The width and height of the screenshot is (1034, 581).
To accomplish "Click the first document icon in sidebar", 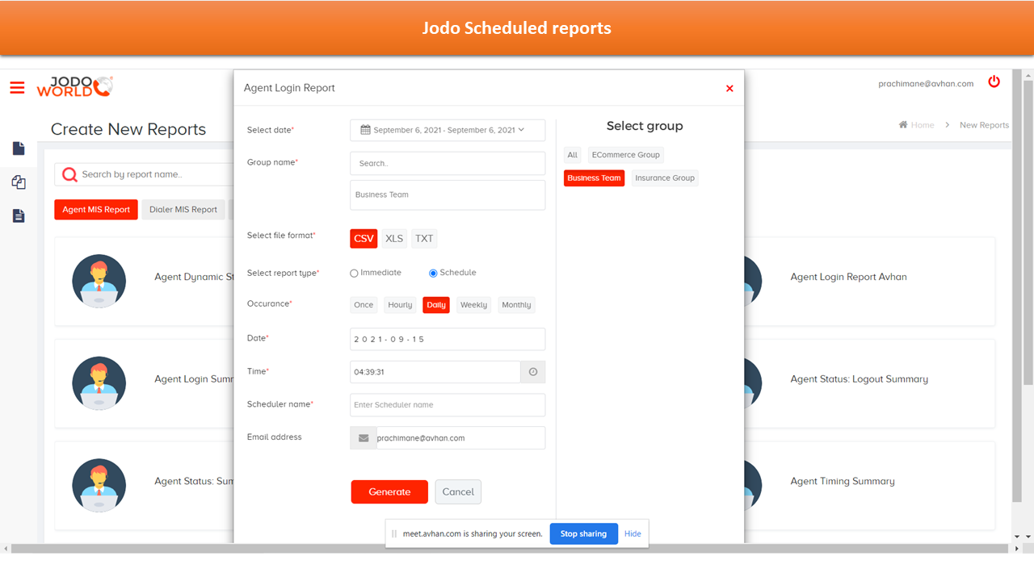I will [x=19, y=148].
